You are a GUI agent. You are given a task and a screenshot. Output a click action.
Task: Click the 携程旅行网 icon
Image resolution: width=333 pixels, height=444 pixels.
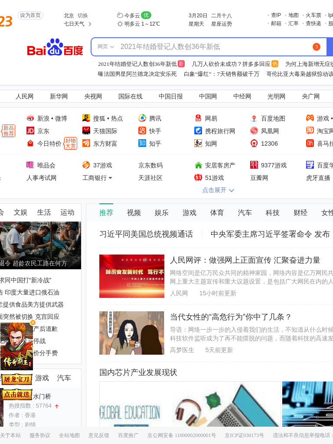click(x=198, y=131)
